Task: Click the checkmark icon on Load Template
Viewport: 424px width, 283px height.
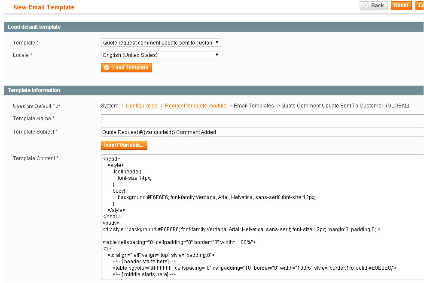Action: pyautogui.click(x=107, y=68)
